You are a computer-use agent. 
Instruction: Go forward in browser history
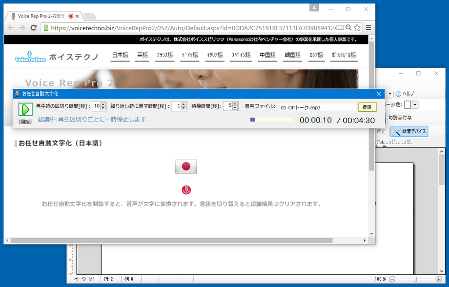(x=22, y=28)
